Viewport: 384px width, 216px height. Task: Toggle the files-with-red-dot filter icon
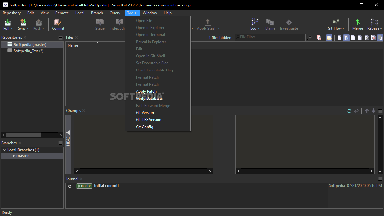319,38
